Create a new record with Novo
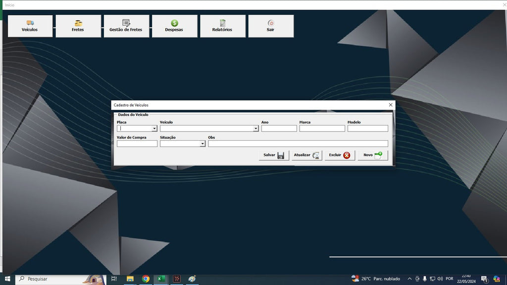This screenshot has height=285, width=507. pos(373,155)
